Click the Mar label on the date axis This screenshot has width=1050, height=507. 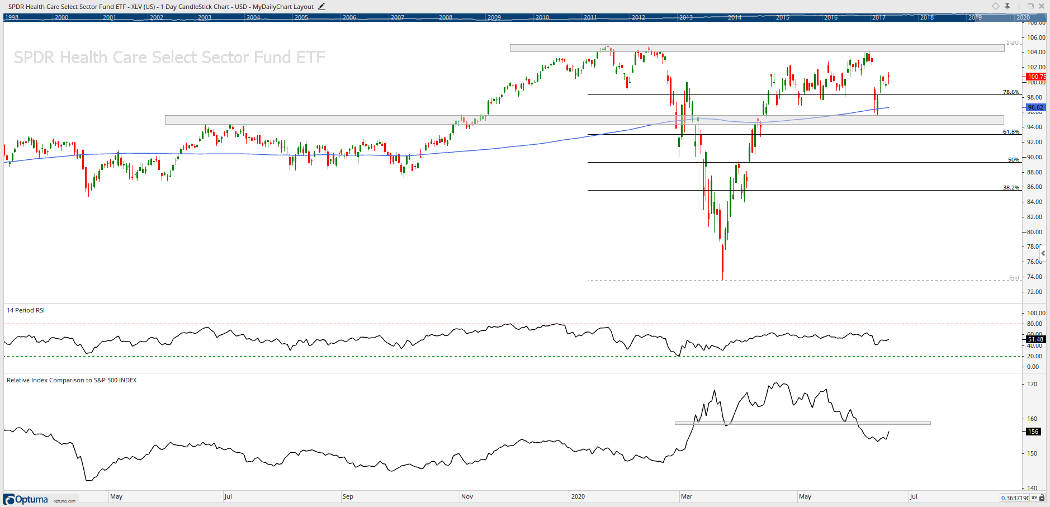click(x=686, y=496)
